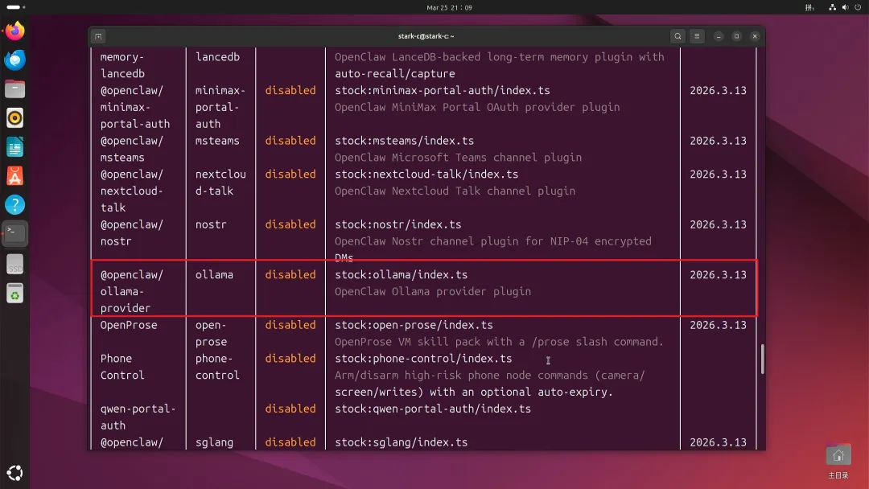Maximize the terminal window
Viewport: 869px width, 489px height.
[736, 36]
